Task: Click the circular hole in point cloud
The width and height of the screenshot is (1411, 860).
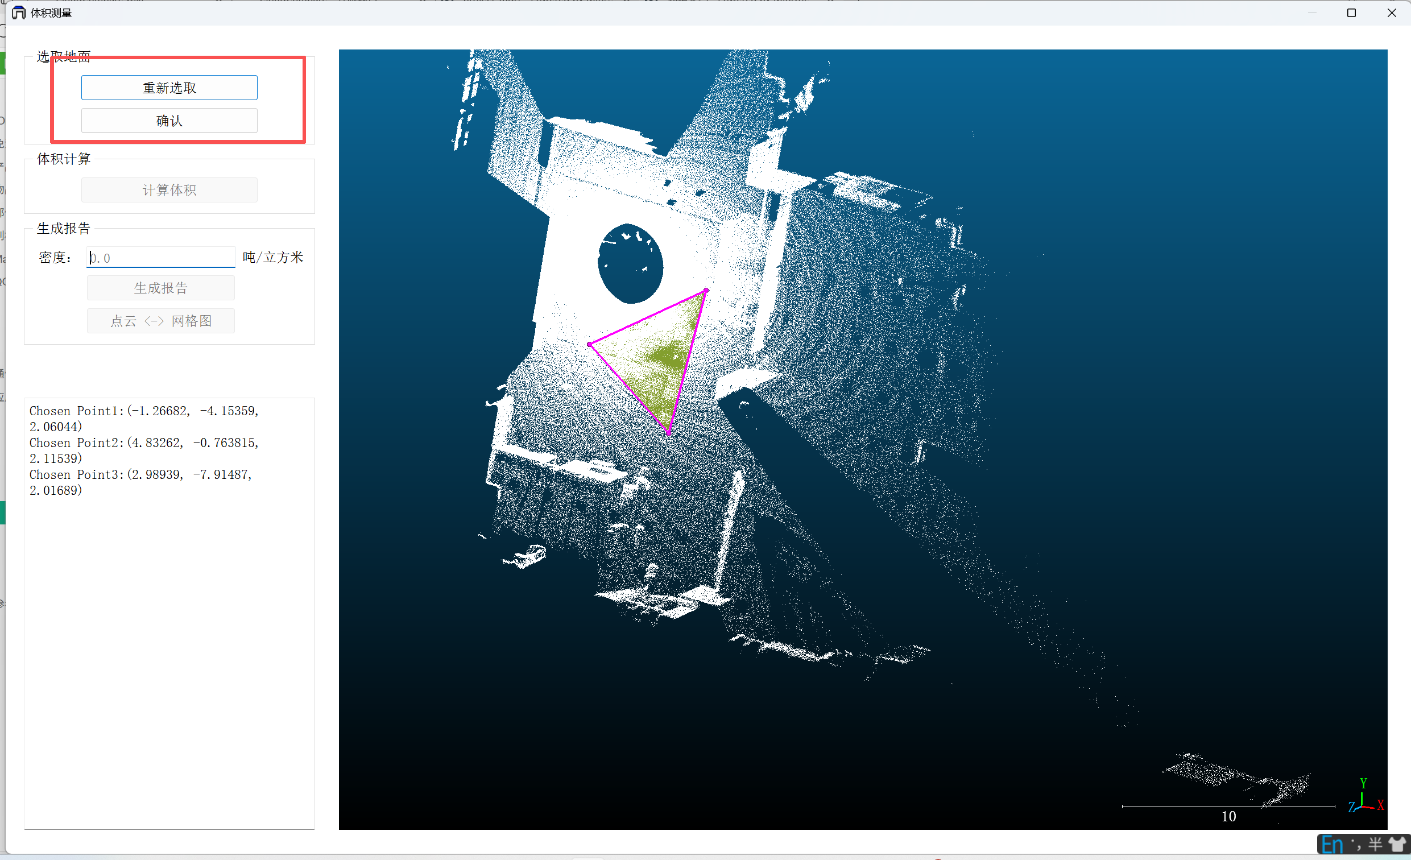Action: [630, 263]
